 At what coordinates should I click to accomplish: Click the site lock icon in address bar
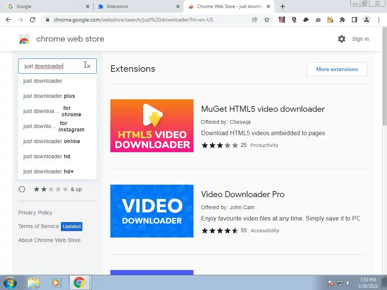click(x=48, y=20)
